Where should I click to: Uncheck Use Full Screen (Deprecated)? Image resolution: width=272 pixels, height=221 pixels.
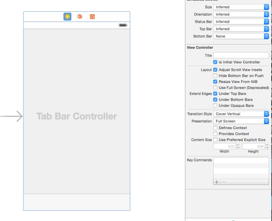(x=216, y=87)
